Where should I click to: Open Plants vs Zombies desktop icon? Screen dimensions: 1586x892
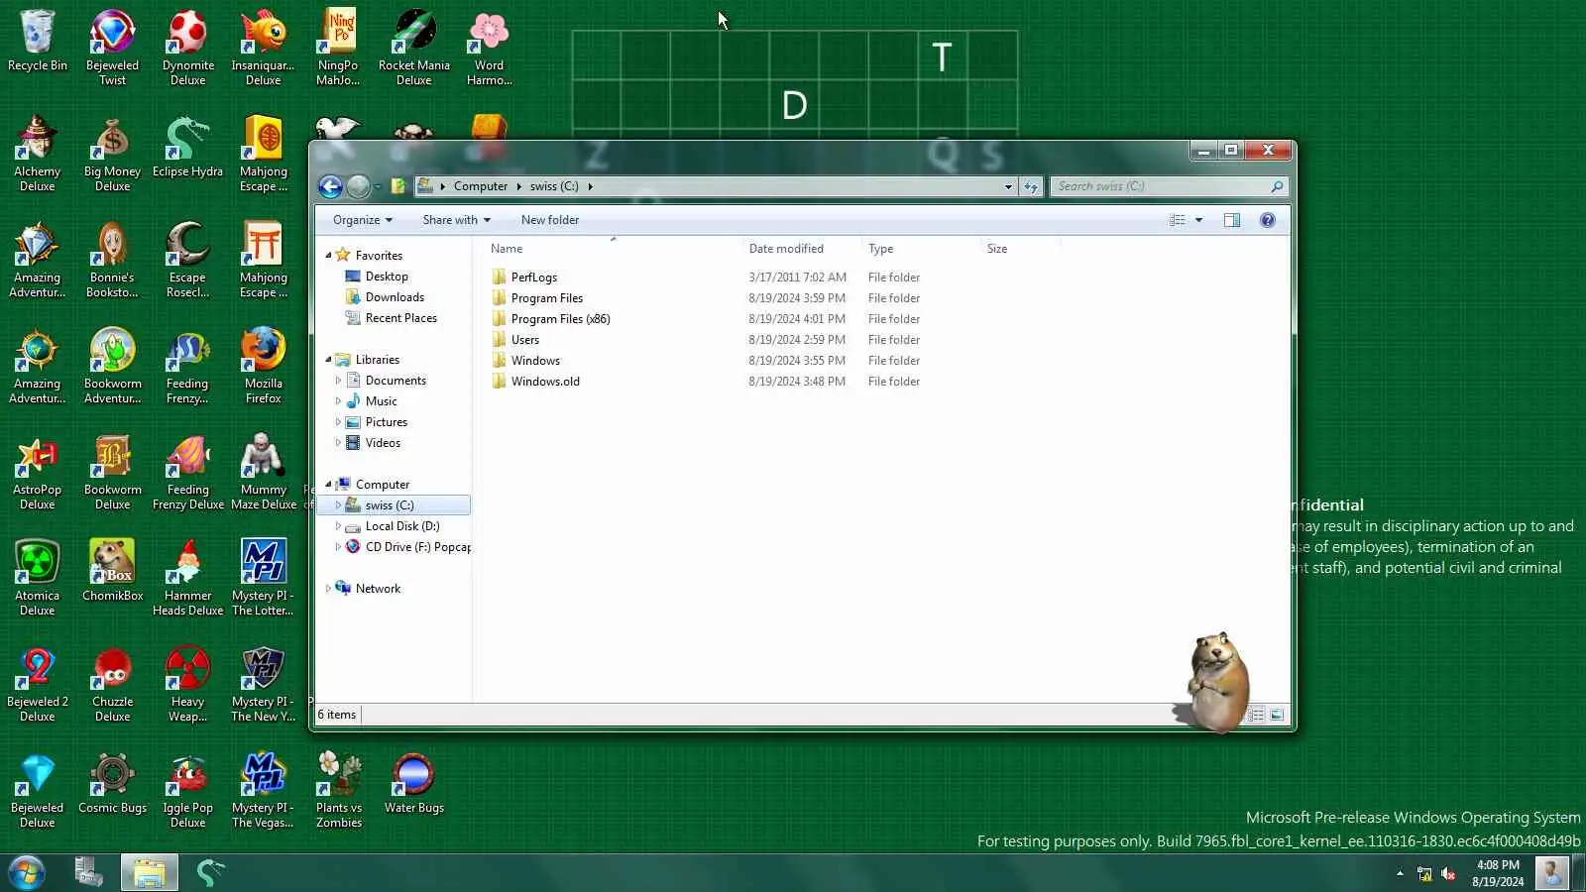(x=338, y=789)
